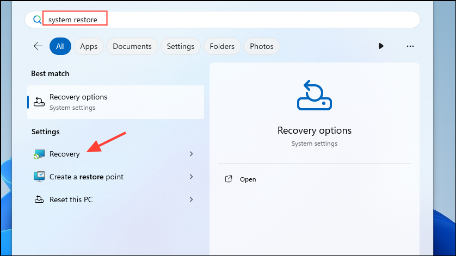Switch to the Folders filter
This screenshot has height=256, width=456.
(x=222, y=46)
